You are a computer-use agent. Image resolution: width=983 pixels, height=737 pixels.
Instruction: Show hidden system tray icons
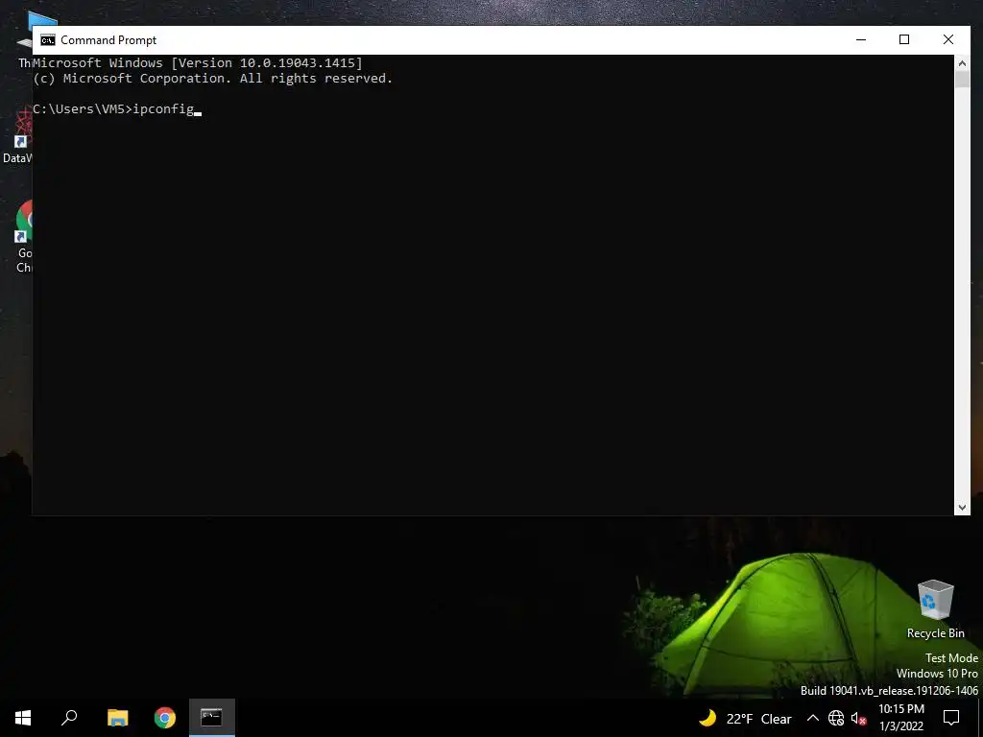pos(812,718)
